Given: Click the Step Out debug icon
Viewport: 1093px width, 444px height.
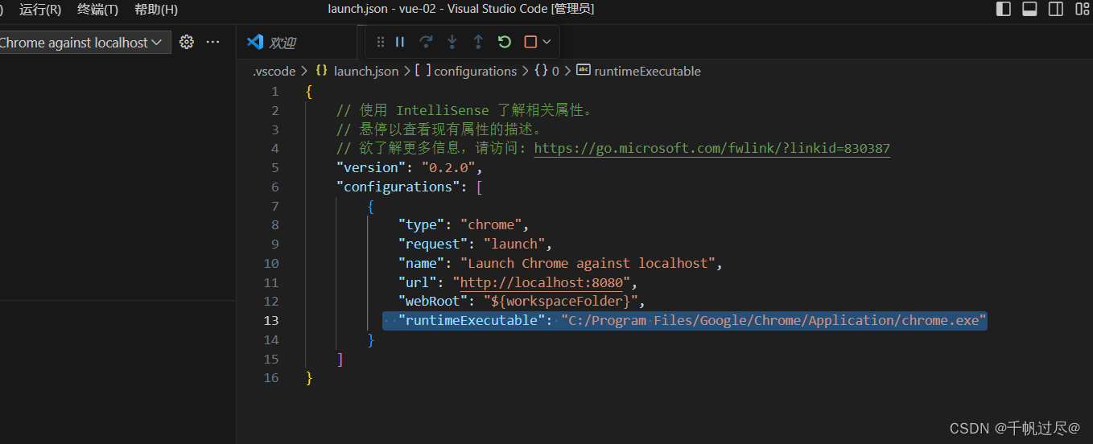Looking at the screenshot, I should 478,42.
